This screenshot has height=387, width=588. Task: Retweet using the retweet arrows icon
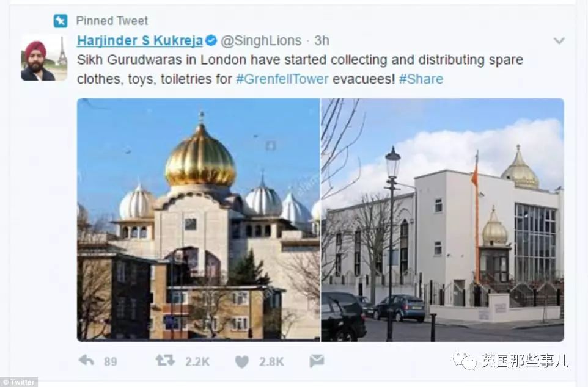166,361
